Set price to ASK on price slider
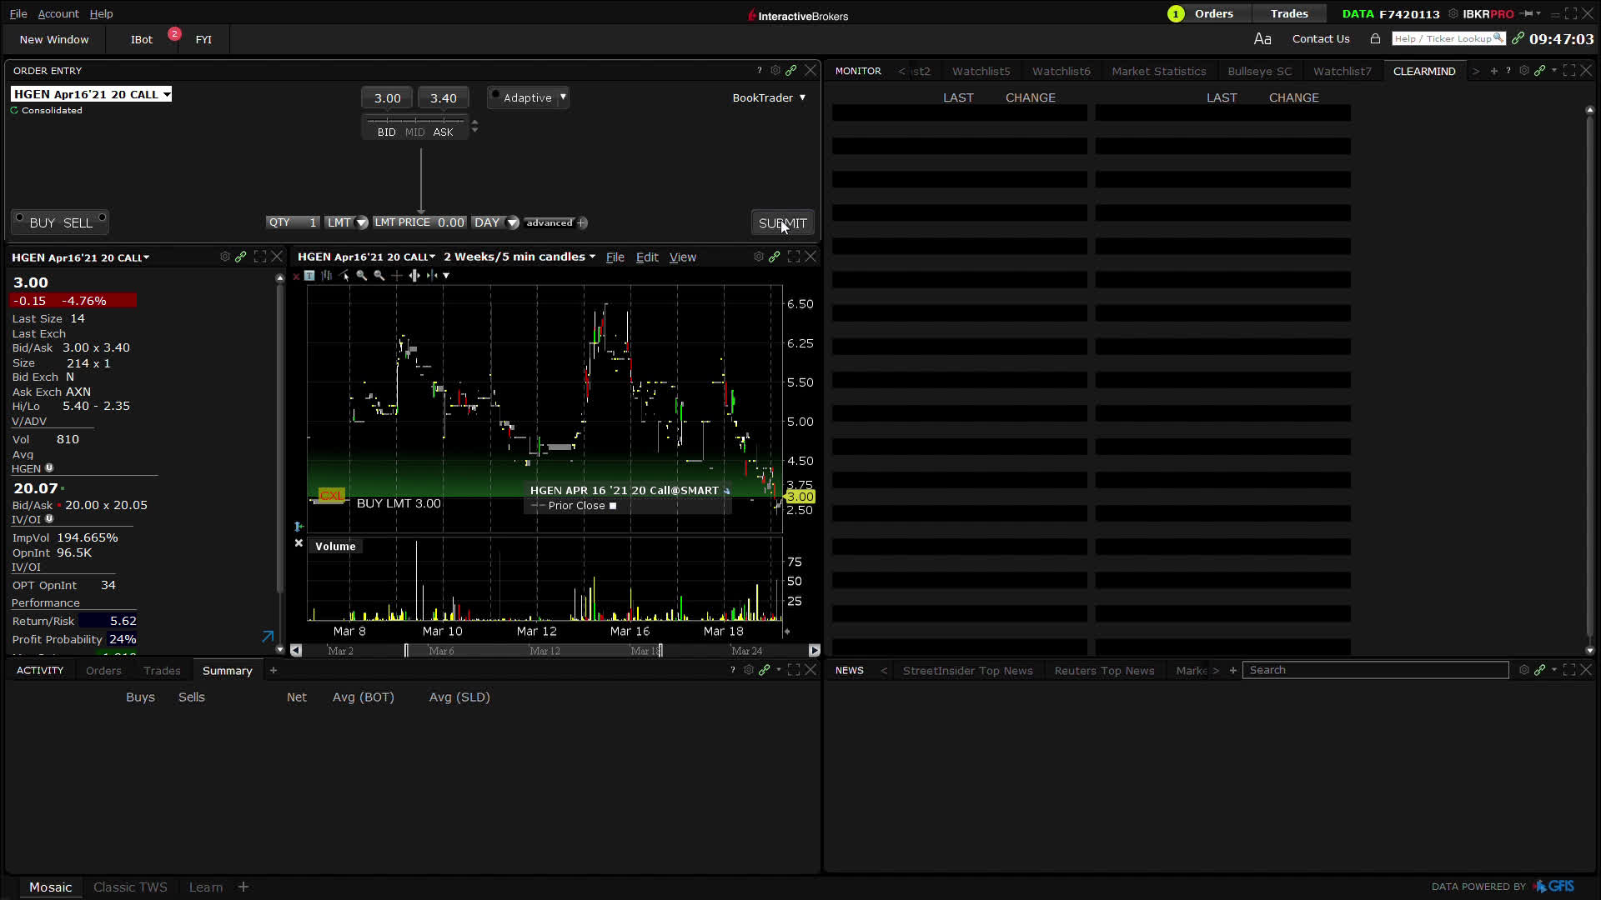This screenshot has width=1601, height=900. click(x=444, y=132)
